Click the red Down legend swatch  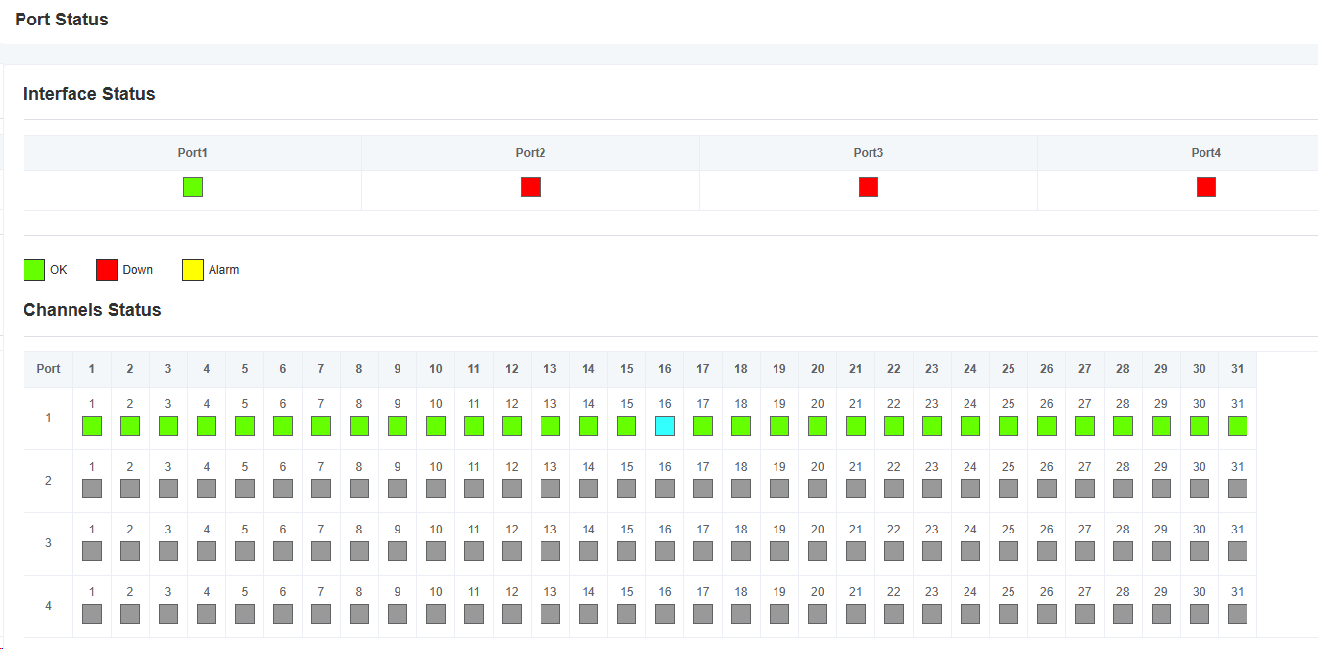(107, 270)
